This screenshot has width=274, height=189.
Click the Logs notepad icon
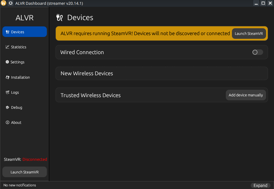[x=7, y=92]
